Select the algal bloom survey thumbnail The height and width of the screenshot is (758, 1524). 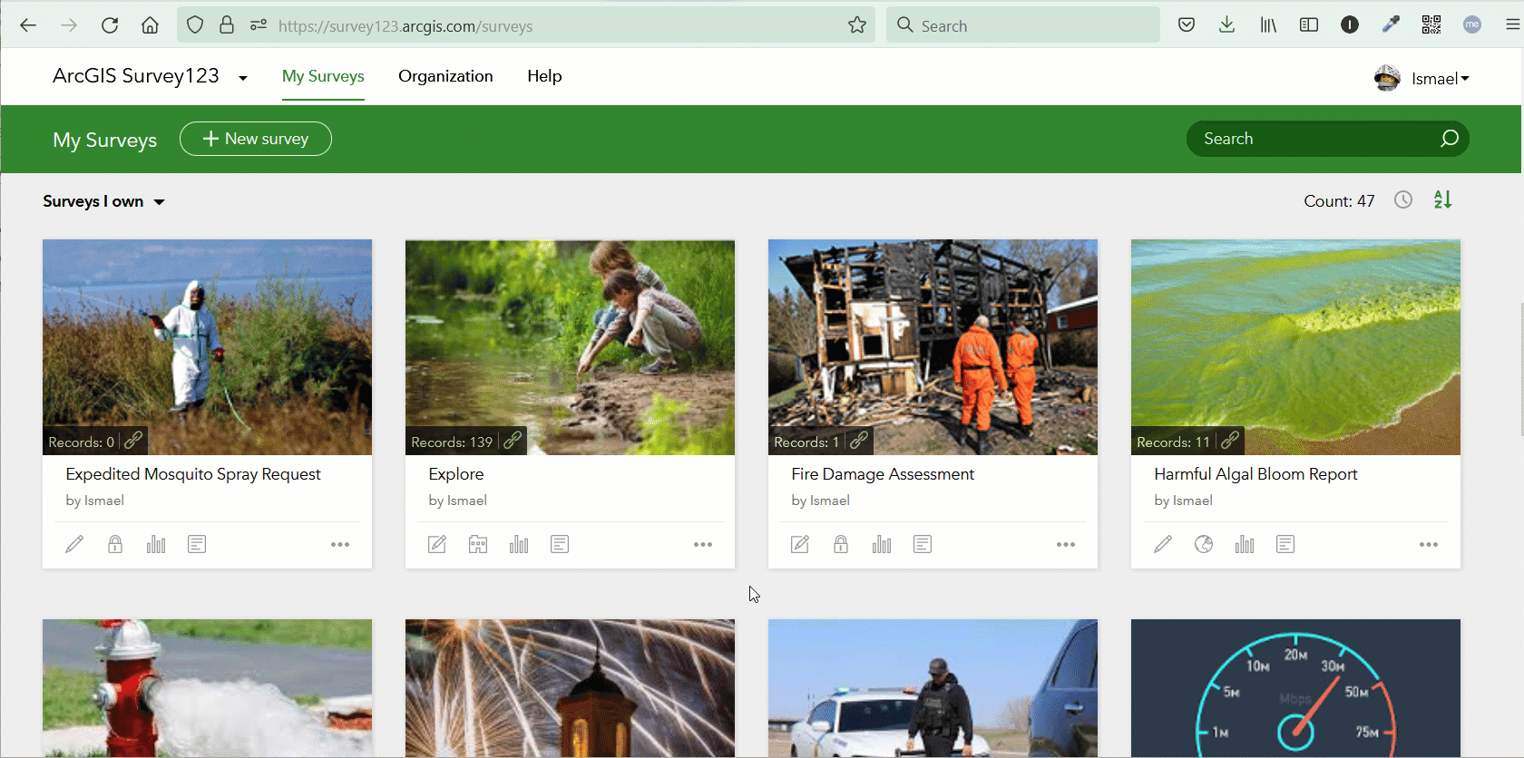pyautogui.click(x=1295, y=347)
